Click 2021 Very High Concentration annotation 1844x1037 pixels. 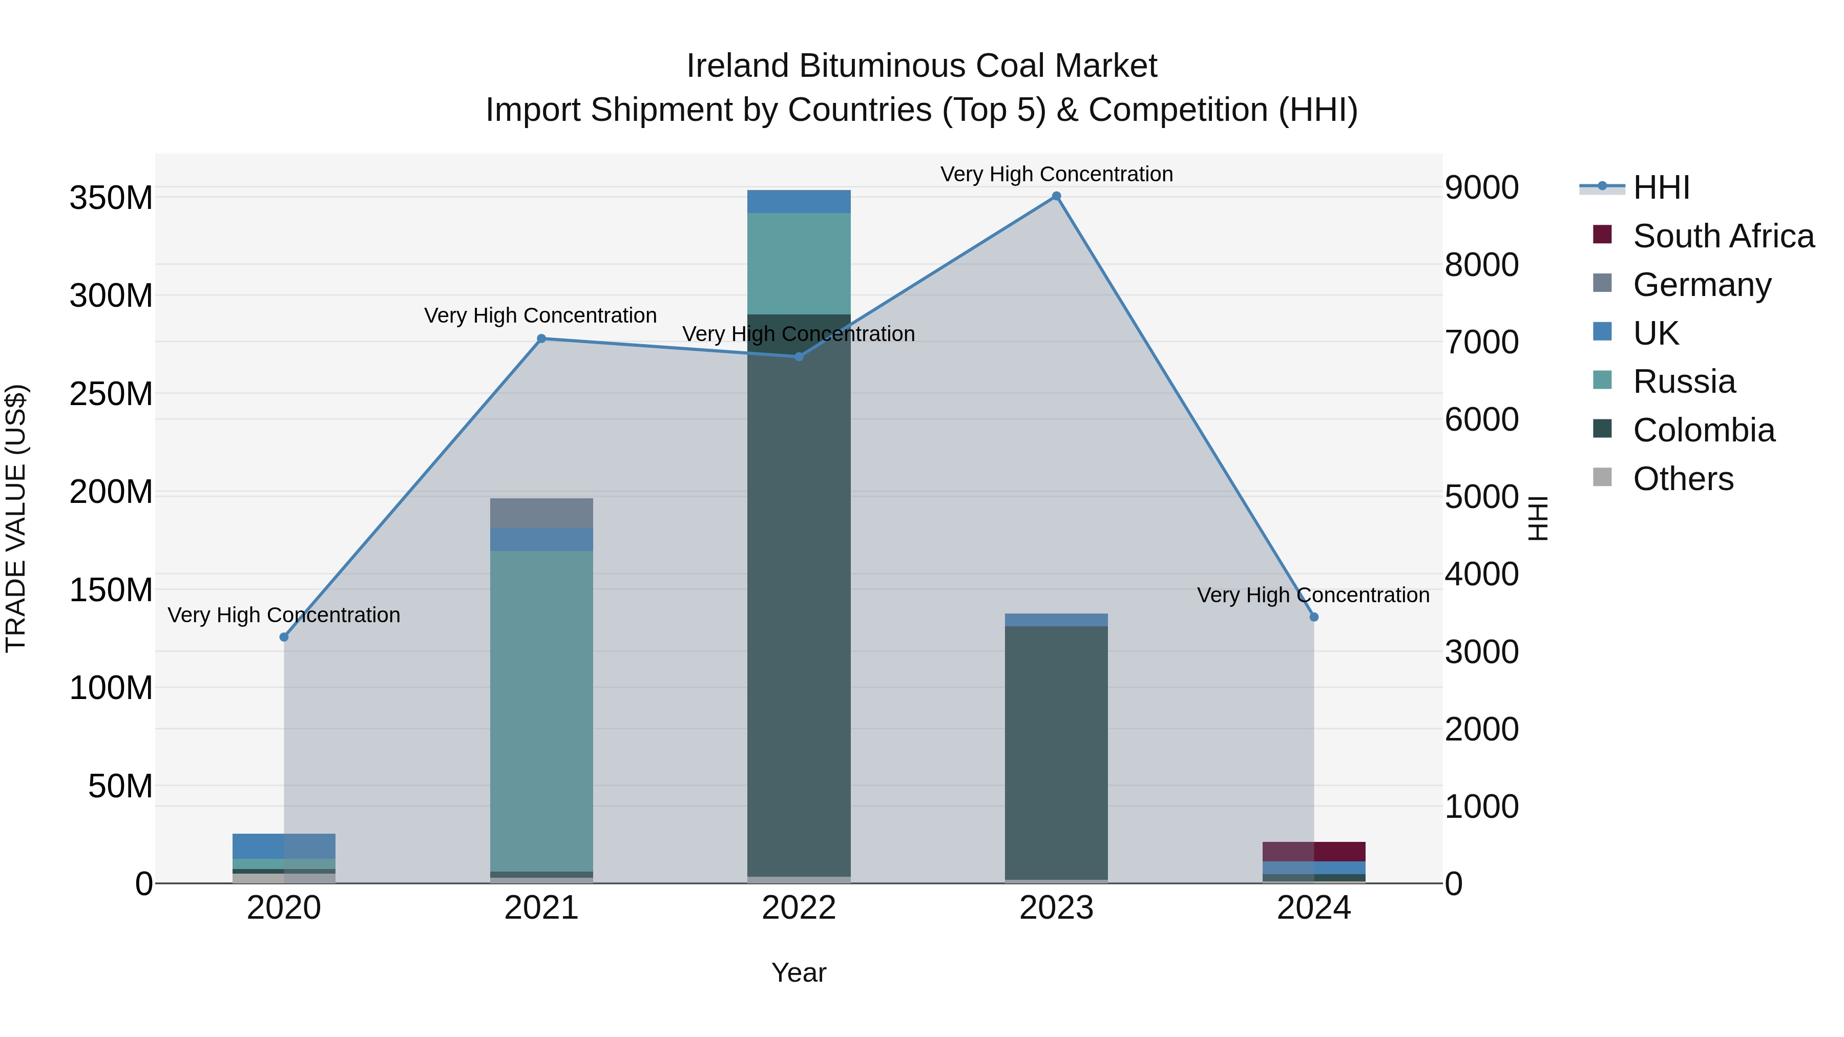pyautogui.click(x=540, y=315)
